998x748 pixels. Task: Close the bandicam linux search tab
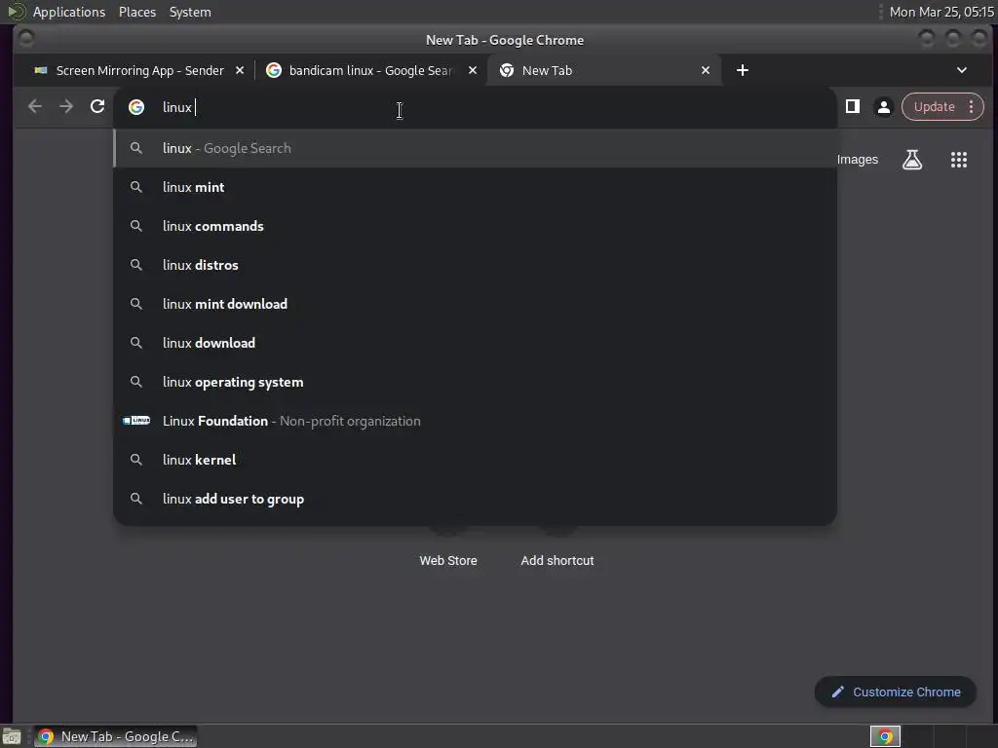(473, 70)
